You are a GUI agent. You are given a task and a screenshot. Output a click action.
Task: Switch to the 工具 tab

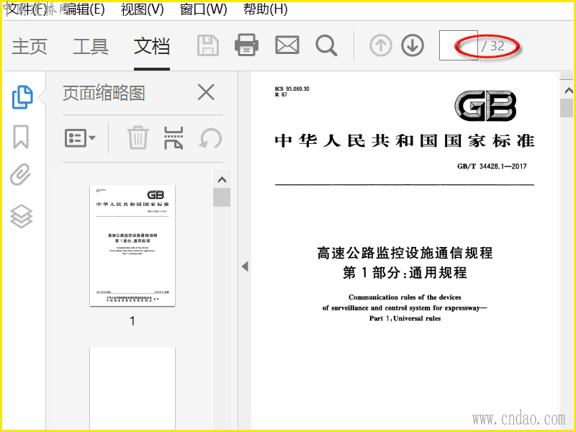click(91, 47)
